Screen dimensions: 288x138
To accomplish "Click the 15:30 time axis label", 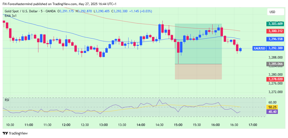I will (x=197, y=125).
